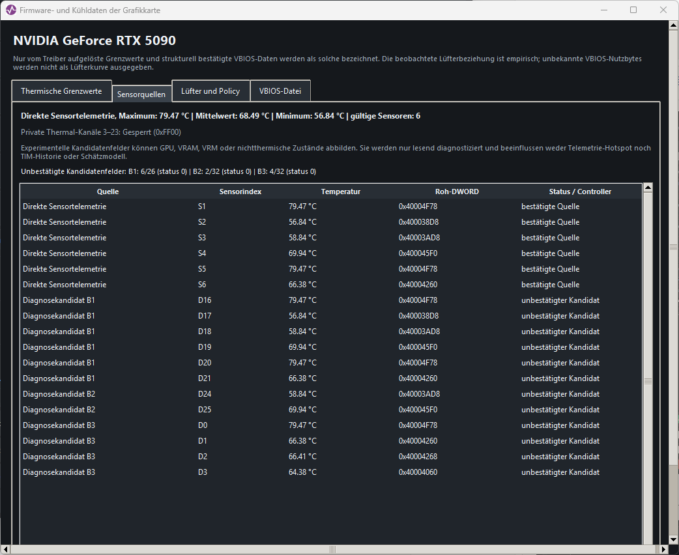The image size is (679, 555).
Task: Sort table by Sensorindex column header
Action: (240, 192)
